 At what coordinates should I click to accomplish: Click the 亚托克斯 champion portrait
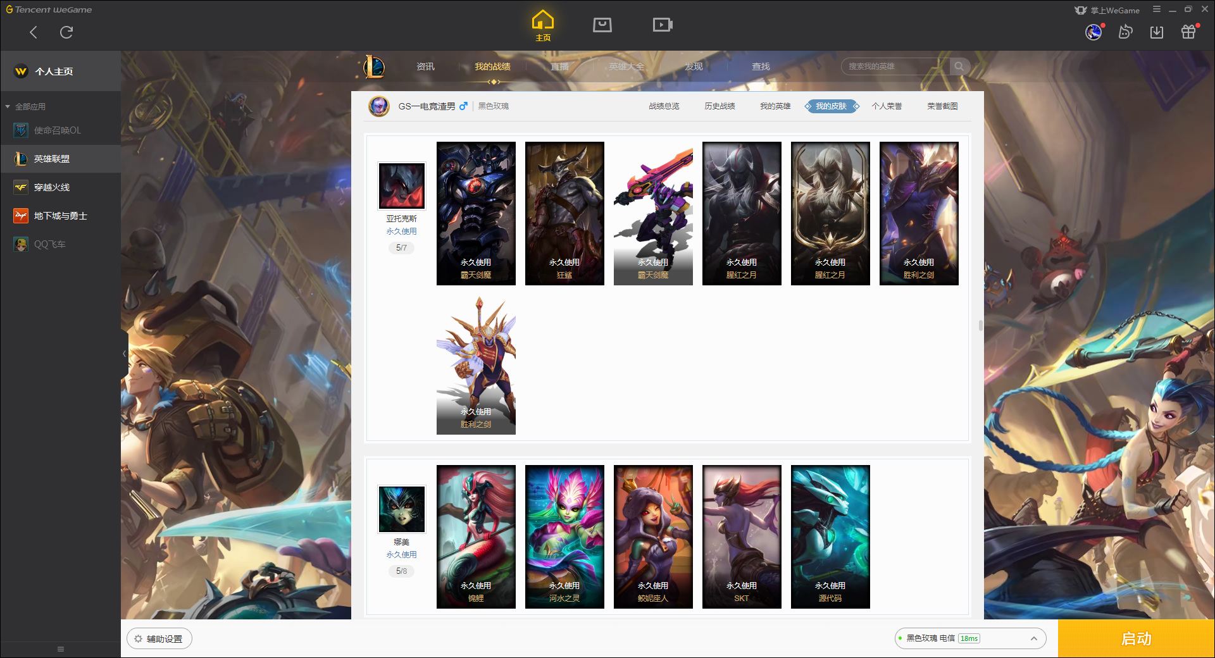(402, 186)
